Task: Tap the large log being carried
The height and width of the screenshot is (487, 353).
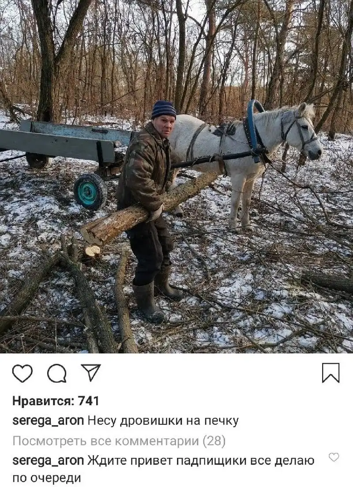Action: [149, 208]
